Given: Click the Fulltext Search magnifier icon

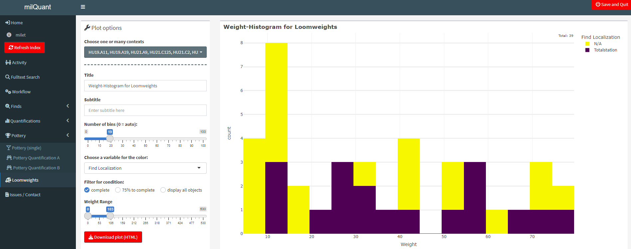Looking at the screenshot, I should coord(8,77).
